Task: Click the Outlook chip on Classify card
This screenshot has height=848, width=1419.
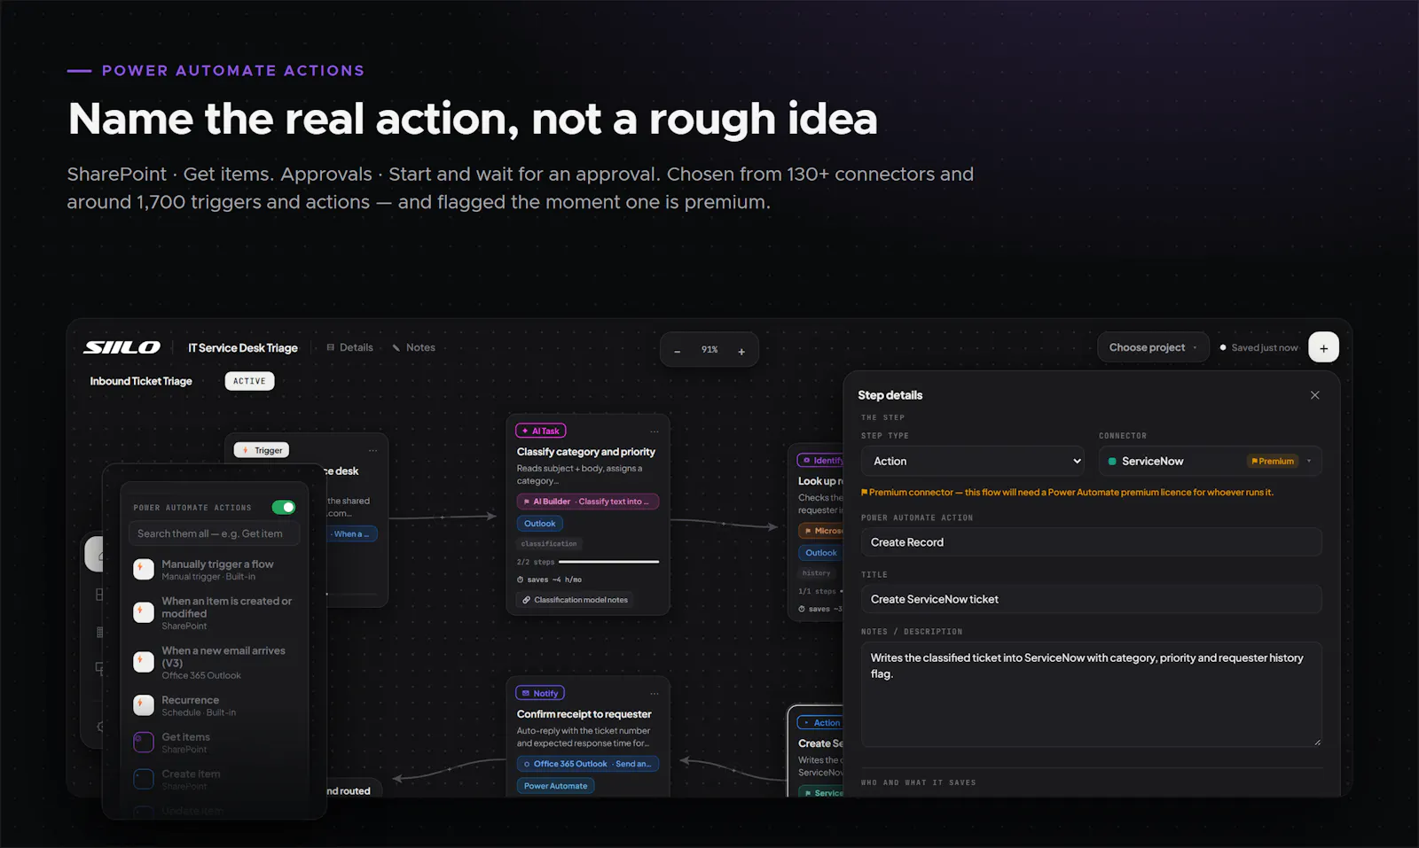Action: click(539, 524)
